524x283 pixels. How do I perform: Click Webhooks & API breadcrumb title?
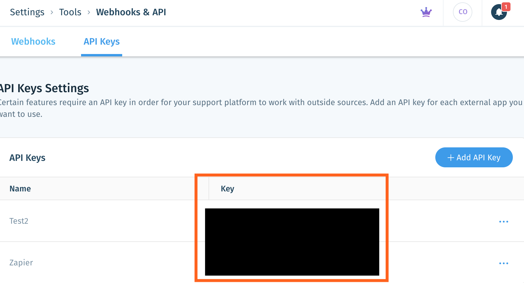click(x=131, y=12)
